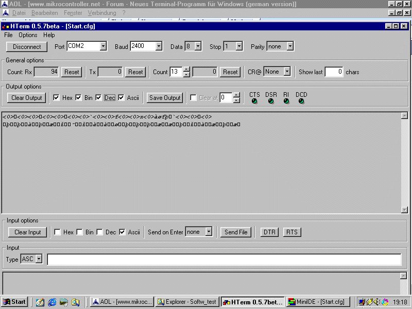Open the AOL Bearbeiten menu
This screenshot has height=309, width=412.
(x=45, y=13)
